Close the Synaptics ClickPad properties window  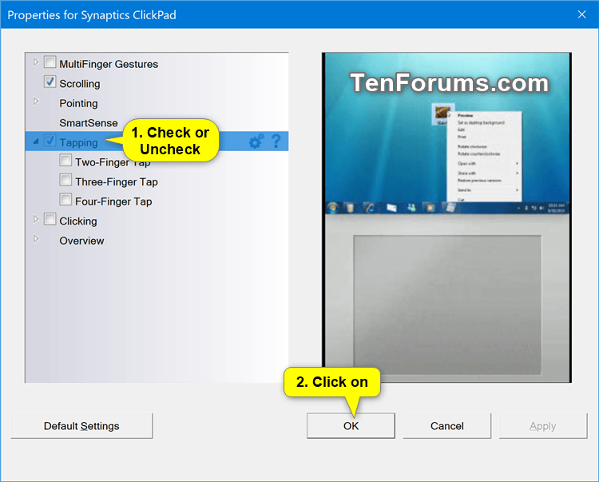(x=581, y=14)
